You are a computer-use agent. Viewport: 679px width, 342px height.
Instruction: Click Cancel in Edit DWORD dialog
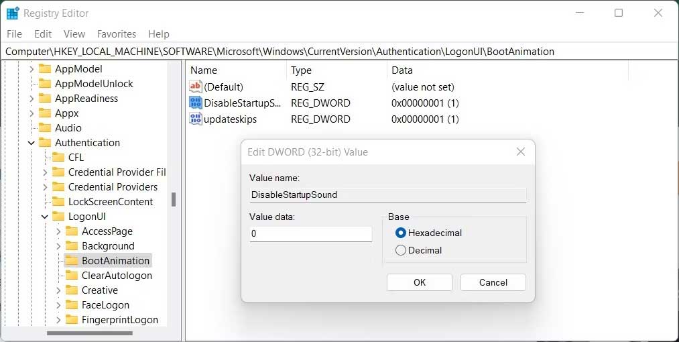click(x=493, y=282)
